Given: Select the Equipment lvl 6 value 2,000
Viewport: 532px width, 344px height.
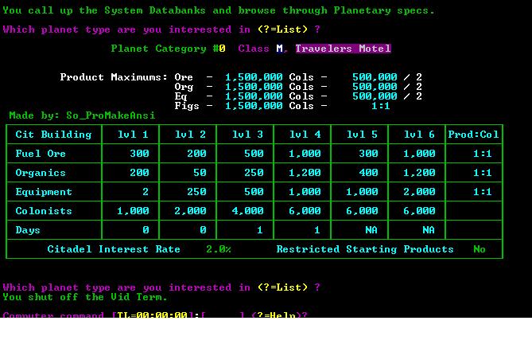Looking at the screenshot, I should pyautogui.click(x=419, y=192).
